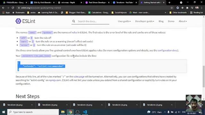
Task: Open the profile avatar in Chrome toolbar
Action: (197, 8)
